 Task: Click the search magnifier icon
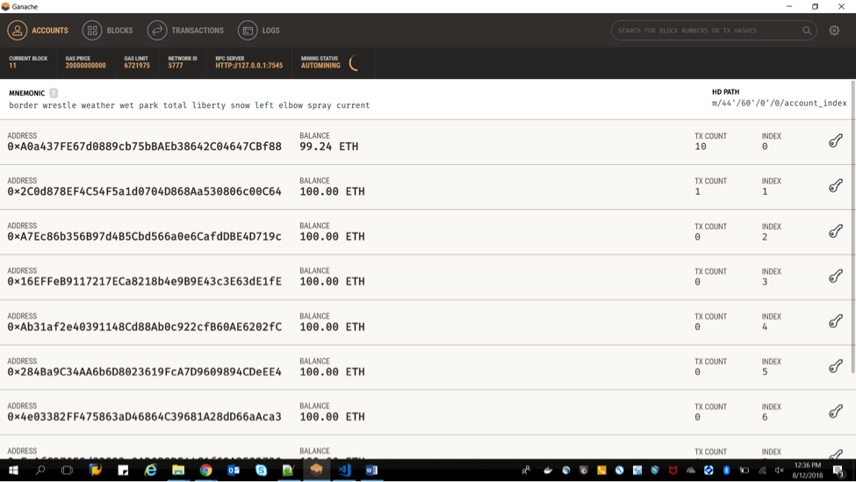click(x=807, y=31)
